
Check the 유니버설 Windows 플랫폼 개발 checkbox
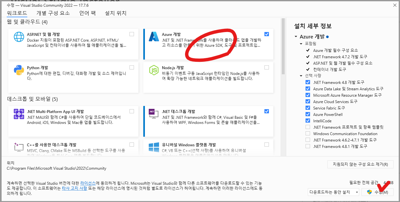(267, 145)
